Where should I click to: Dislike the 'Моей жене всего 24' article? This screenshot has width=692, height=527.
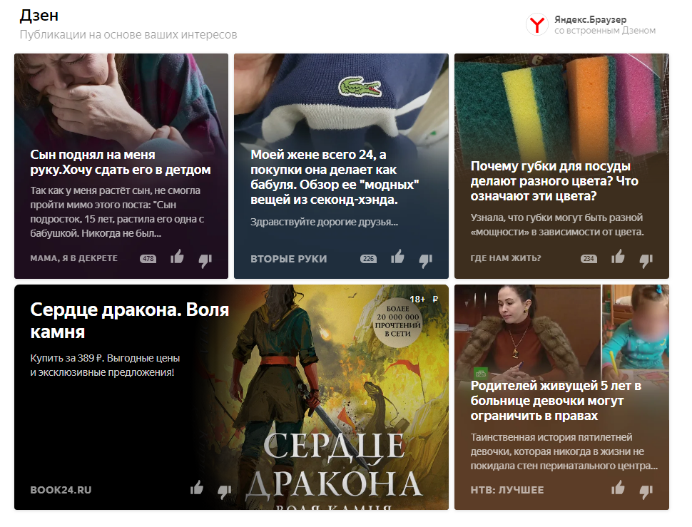pos(425,260)
